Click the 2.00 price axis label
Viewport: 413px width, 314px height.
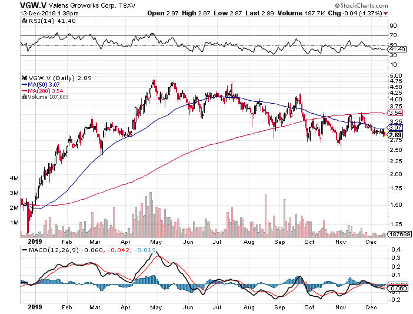click(x=396, y=174)
